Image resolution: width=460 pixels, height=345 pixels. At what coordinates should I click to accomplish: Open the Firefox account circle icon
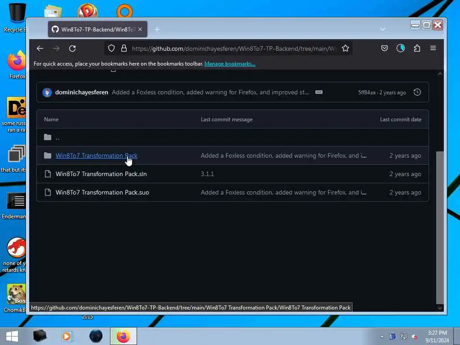click(400, 48)
